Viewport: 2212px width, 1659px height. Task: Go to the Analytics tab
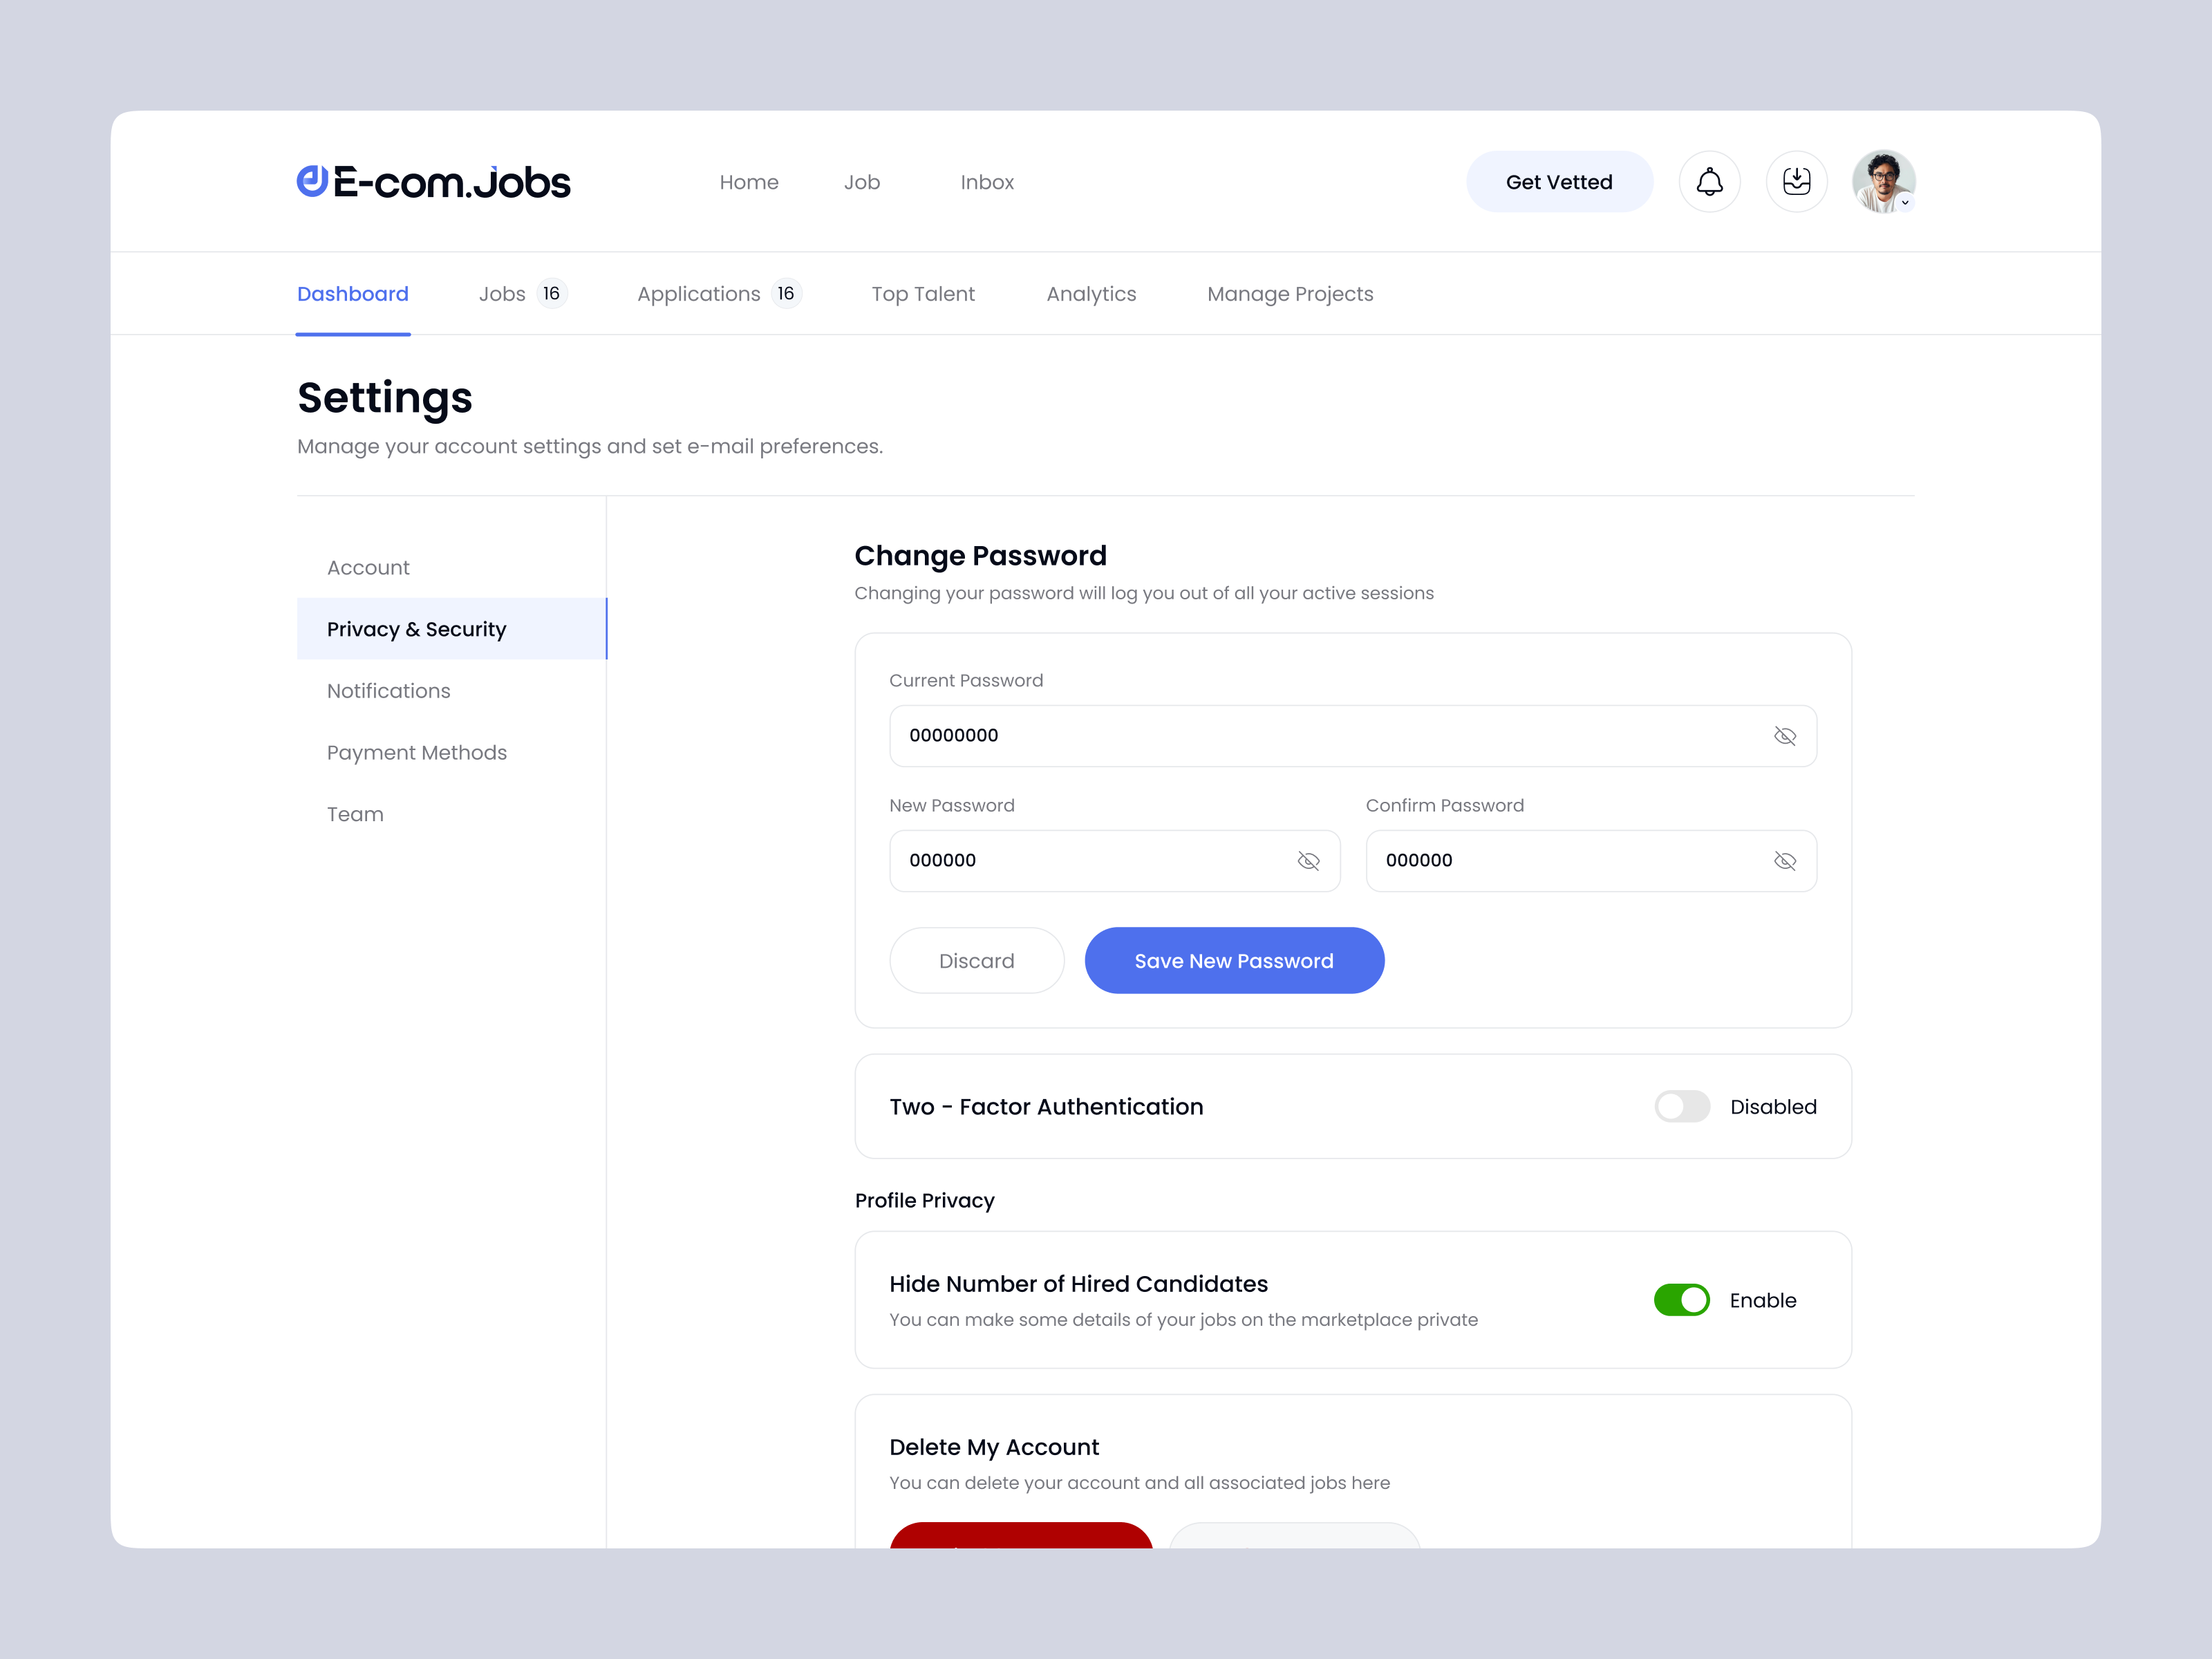tap(1091, 294)
